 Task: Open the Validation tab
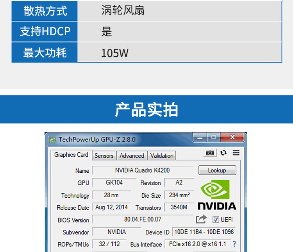coord(162,156)
